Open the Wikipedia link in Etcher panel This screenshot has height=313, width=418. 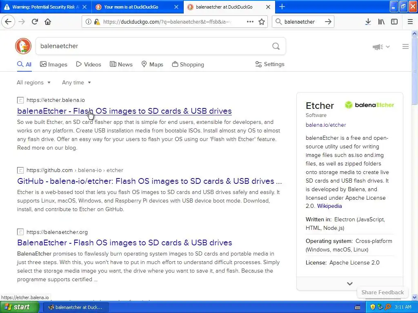(329, 206)
